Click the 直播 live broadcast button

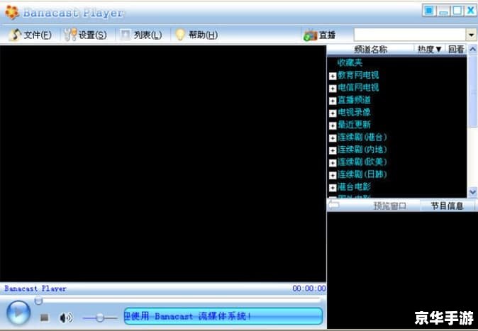click(x=319, y=35)
